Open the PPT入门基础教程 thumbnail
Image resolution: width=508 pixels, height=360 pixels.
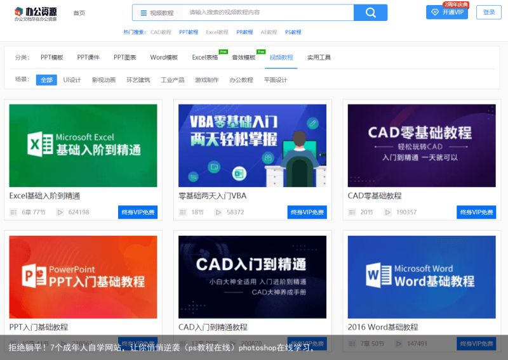click(x=83, y=277)
